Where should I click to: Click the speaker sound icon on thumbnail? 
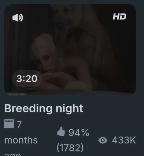[x=18, y=18]
